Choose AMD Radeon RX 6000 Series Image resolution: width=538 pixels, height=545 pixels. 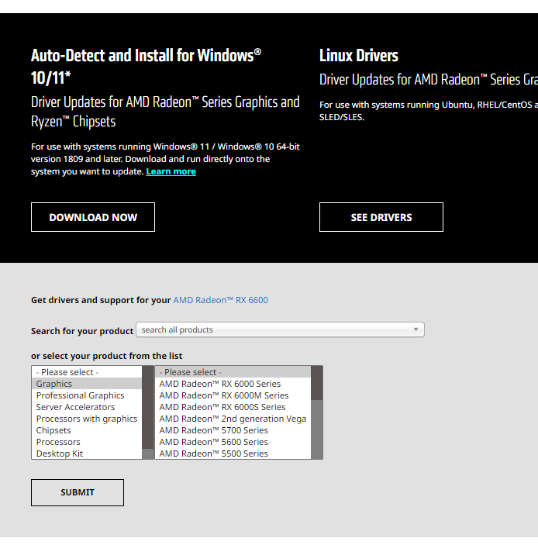pyautogui.click(x=233, y=384)
